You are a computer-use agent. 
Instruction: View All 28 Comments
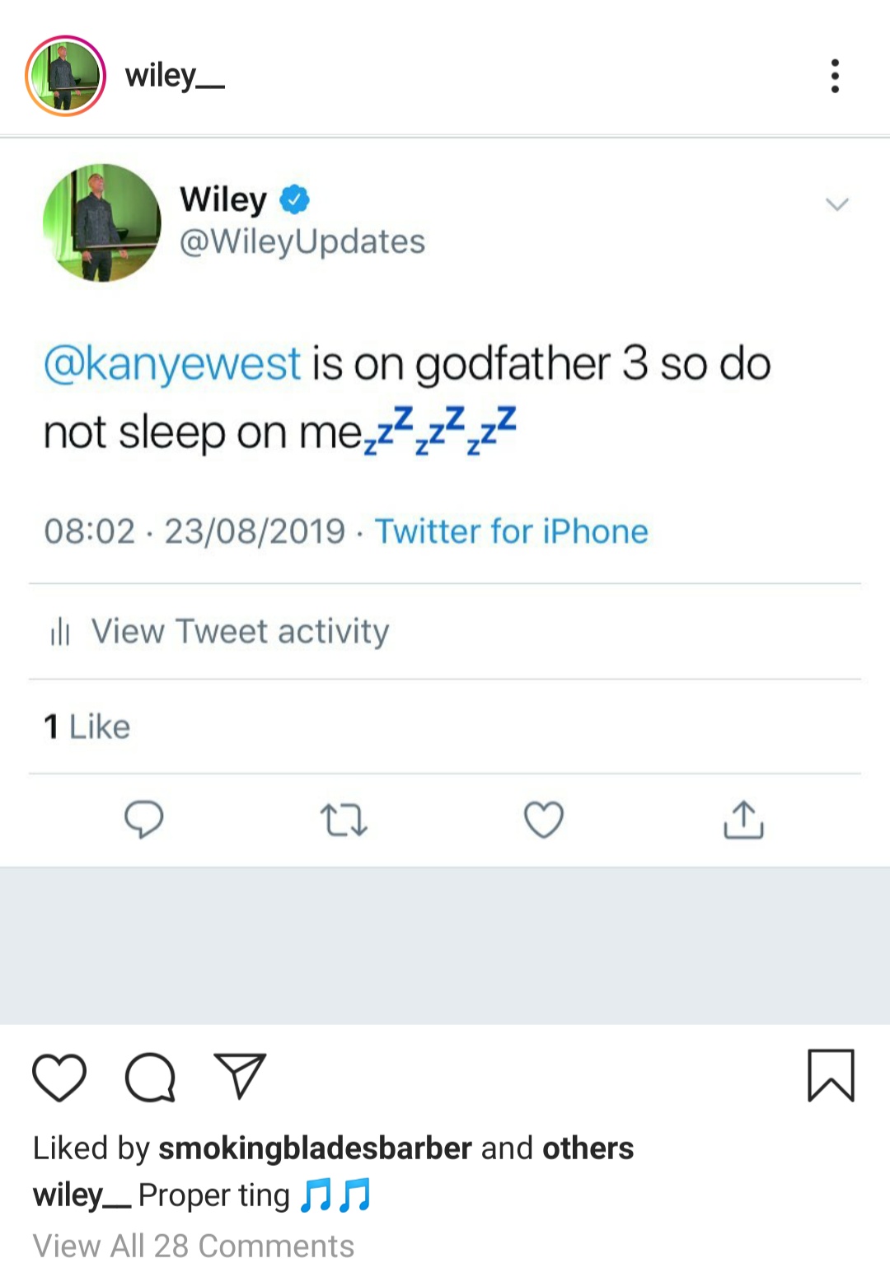coord(194,1246)
